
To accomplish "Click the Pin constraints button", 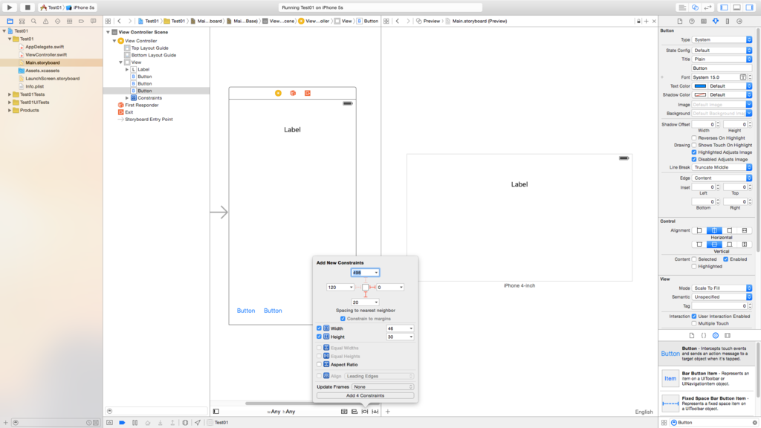I will point(364,412).
